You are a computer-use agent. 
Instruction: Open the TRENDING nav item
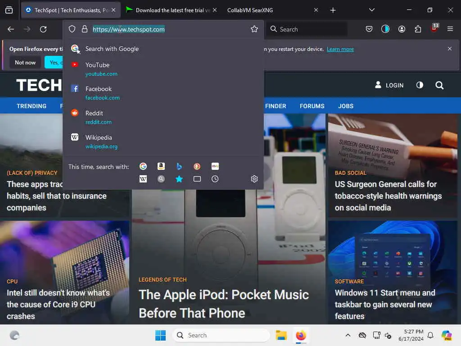tap(32, 106)
